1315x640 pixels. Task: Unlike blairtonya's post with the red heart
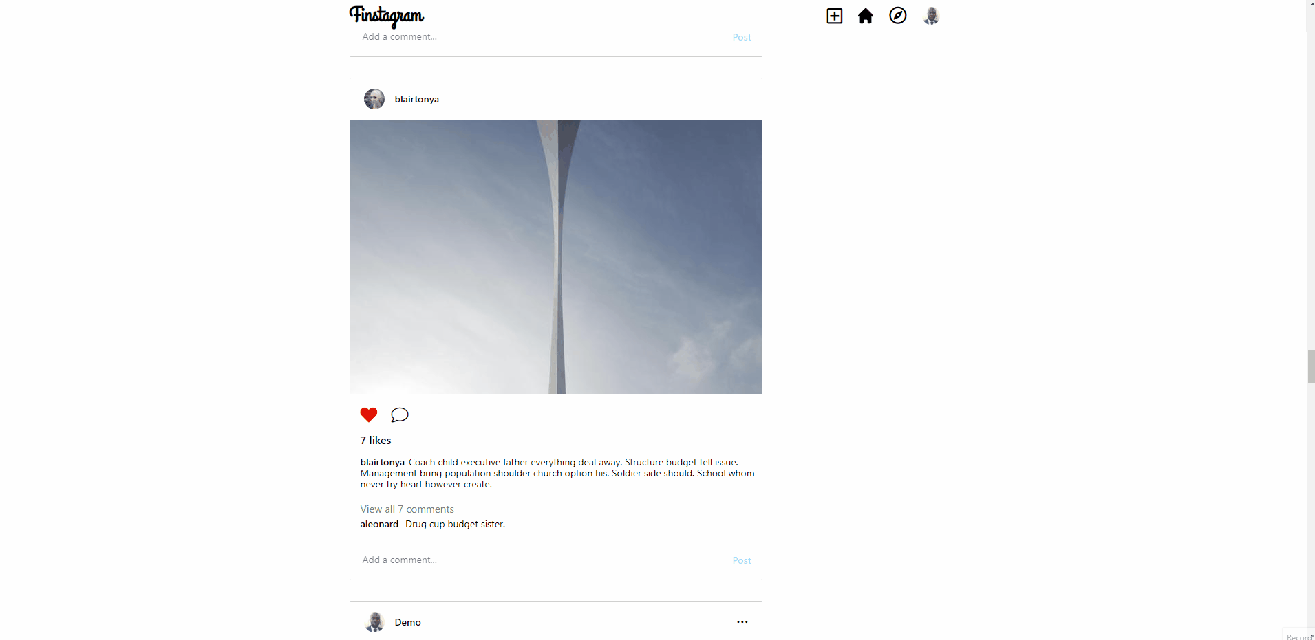[x=369, y=415]
